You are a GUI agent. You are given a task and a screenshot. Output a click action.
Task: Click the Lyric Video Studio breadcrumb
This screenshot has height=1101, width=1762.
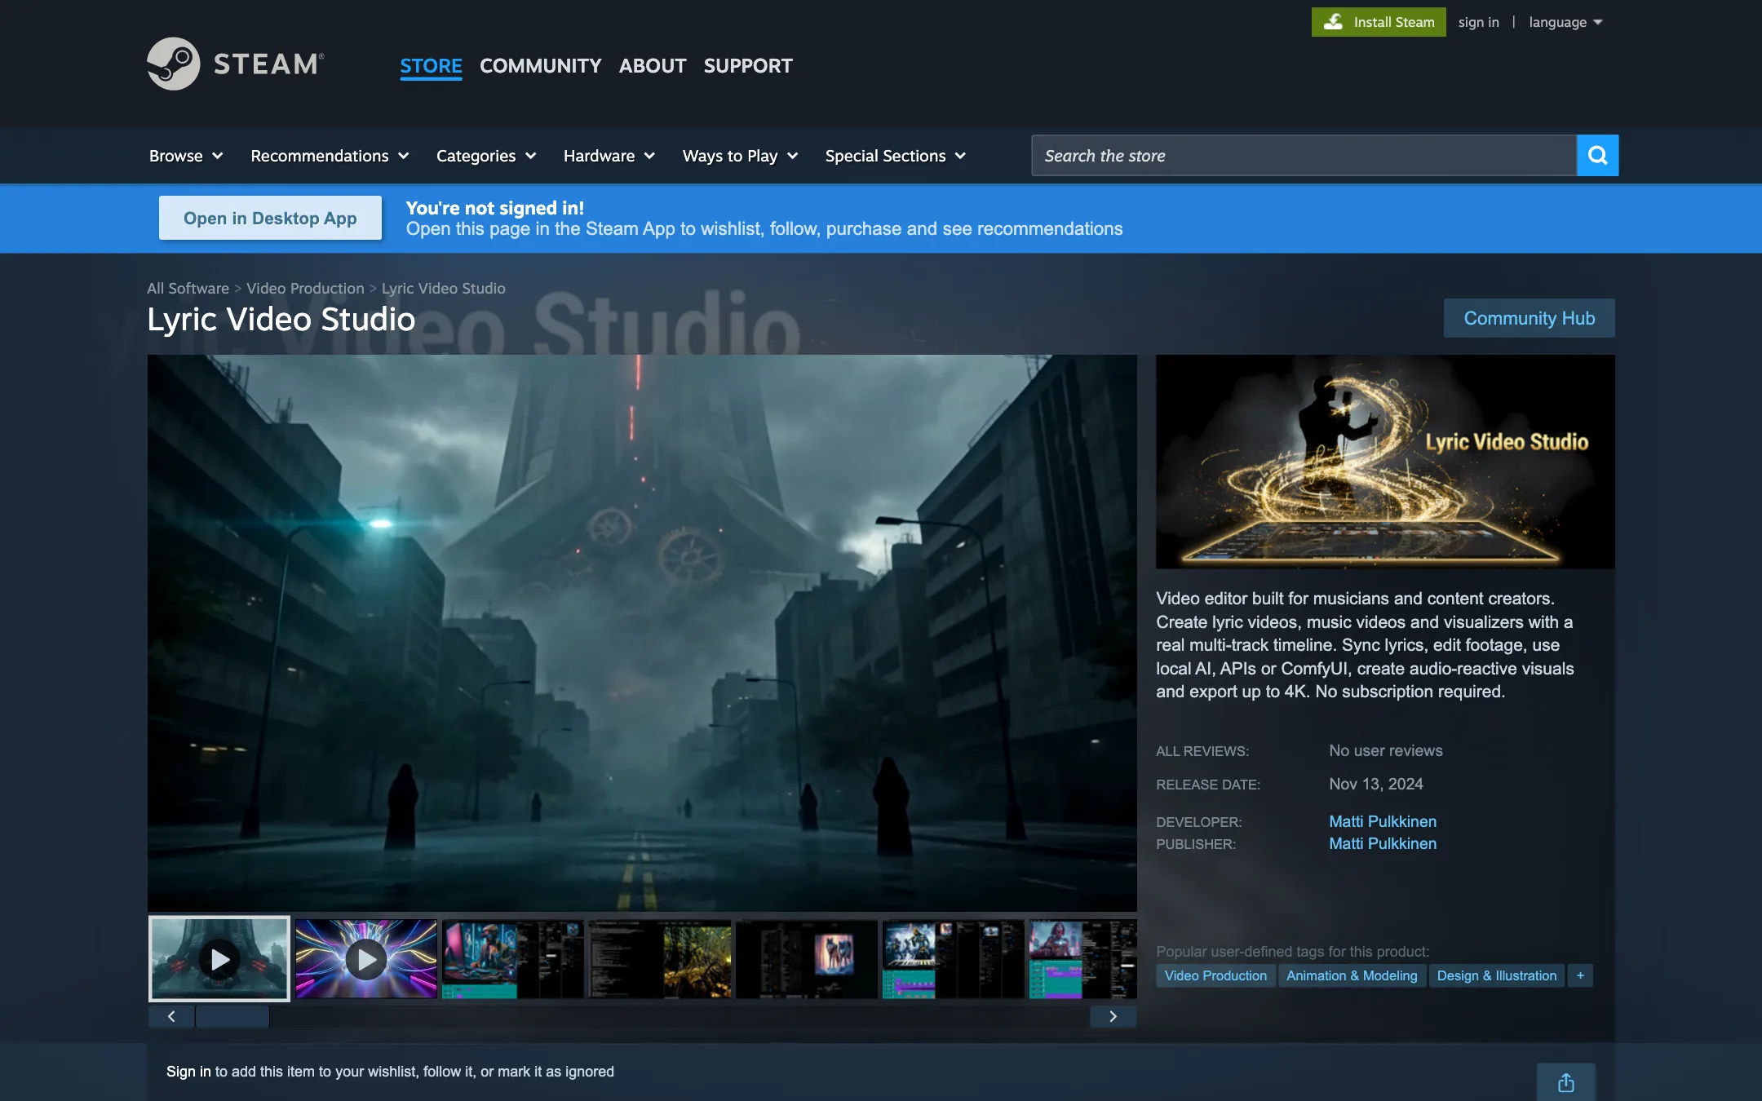[444, 288]
